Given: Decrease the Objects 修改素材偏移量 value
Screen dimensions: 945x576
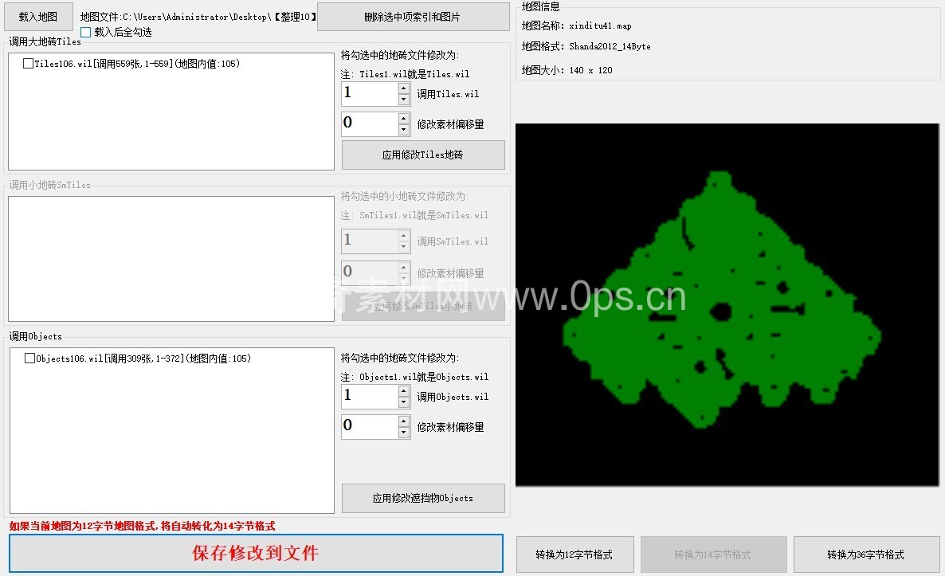Looking at the screenshot, I should point(404,433).
